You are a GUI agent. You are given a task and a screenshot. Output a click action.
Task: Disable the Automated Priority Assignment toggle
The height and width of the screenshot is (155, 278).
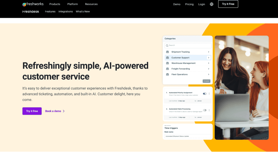click(x=205, y=94)
